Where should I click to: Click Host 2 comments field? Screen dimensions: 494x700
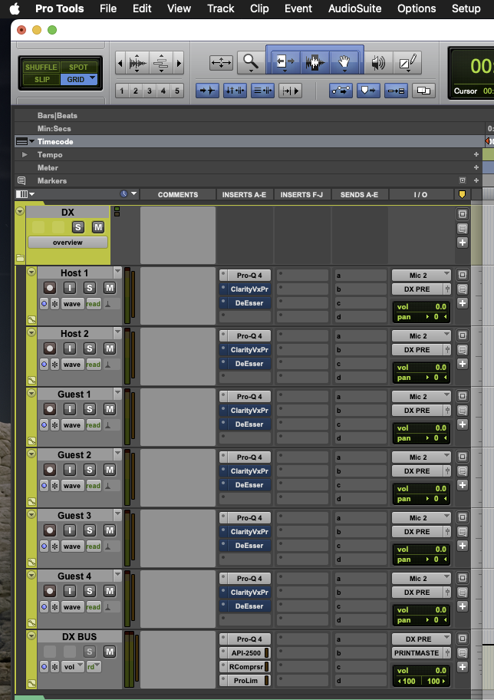178,356
